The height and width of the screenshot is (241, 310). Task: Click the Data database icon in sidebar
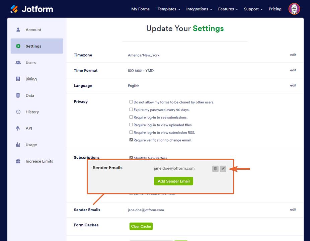18,95
